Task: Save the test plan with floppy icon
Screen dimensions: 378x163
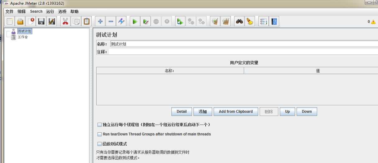Action: tap(41, 21)
